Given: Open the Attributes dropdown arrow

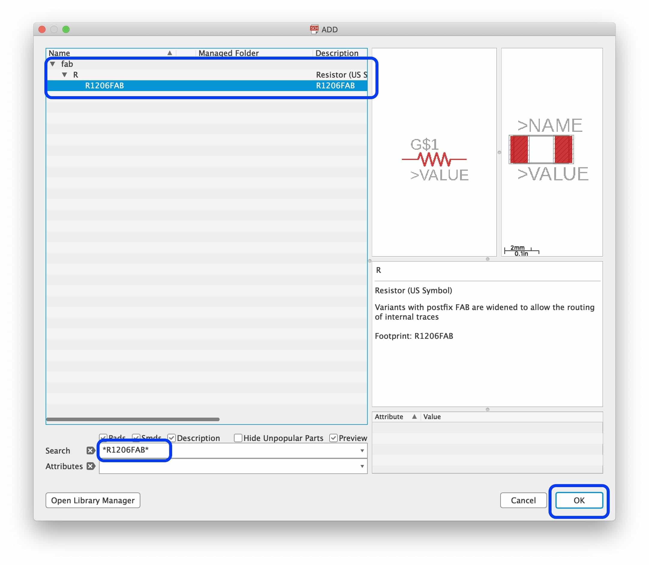Looking at the screenshot, I should click(362, 466).
